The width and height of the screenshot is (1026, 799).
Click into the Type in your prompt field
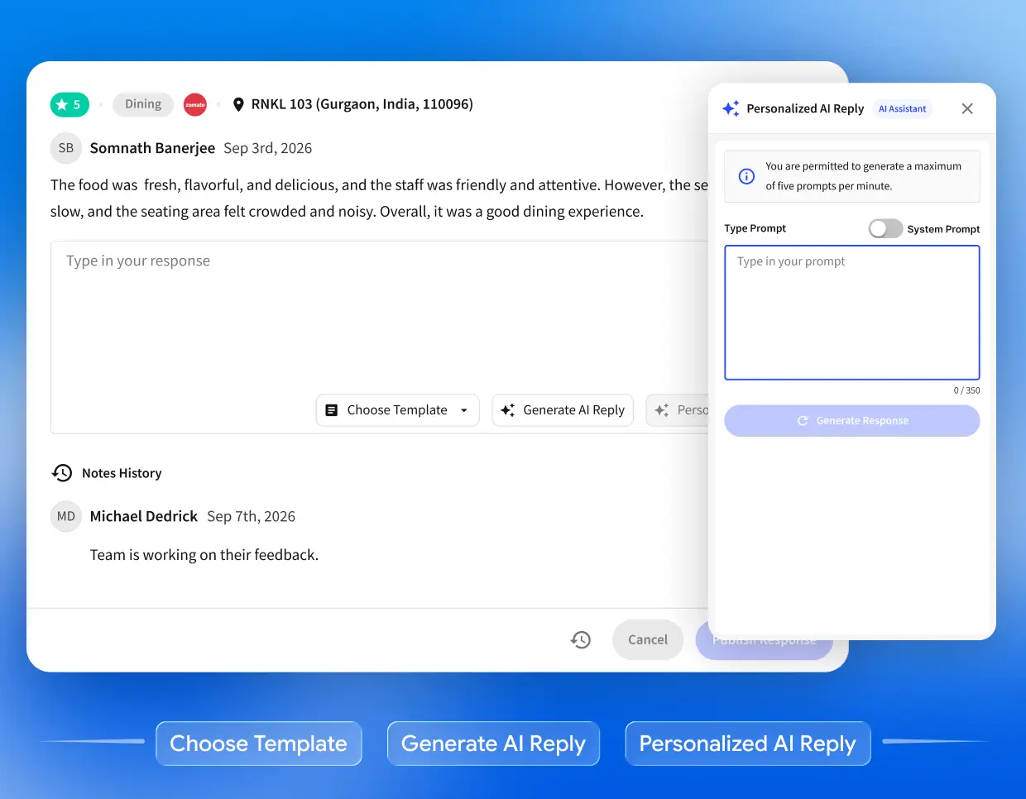(x=852, y=313)
